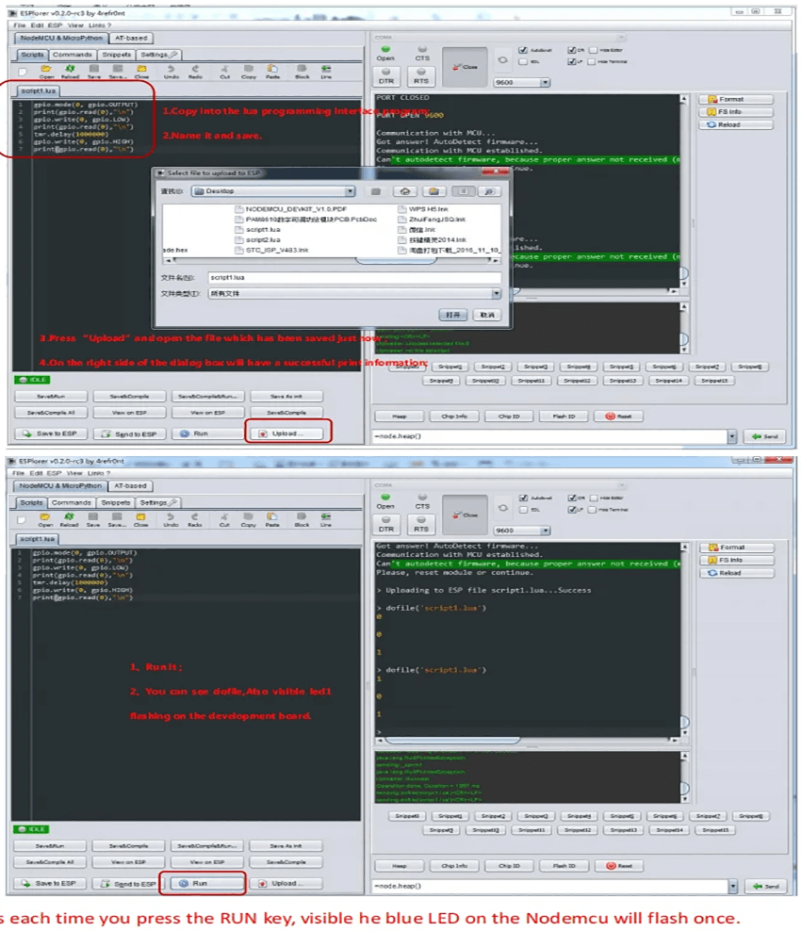This screenshot has height=931, width=801.
Task: Click the Save icon in the dofile-output window
Action: pyautogui.click(x=93, y=517)
